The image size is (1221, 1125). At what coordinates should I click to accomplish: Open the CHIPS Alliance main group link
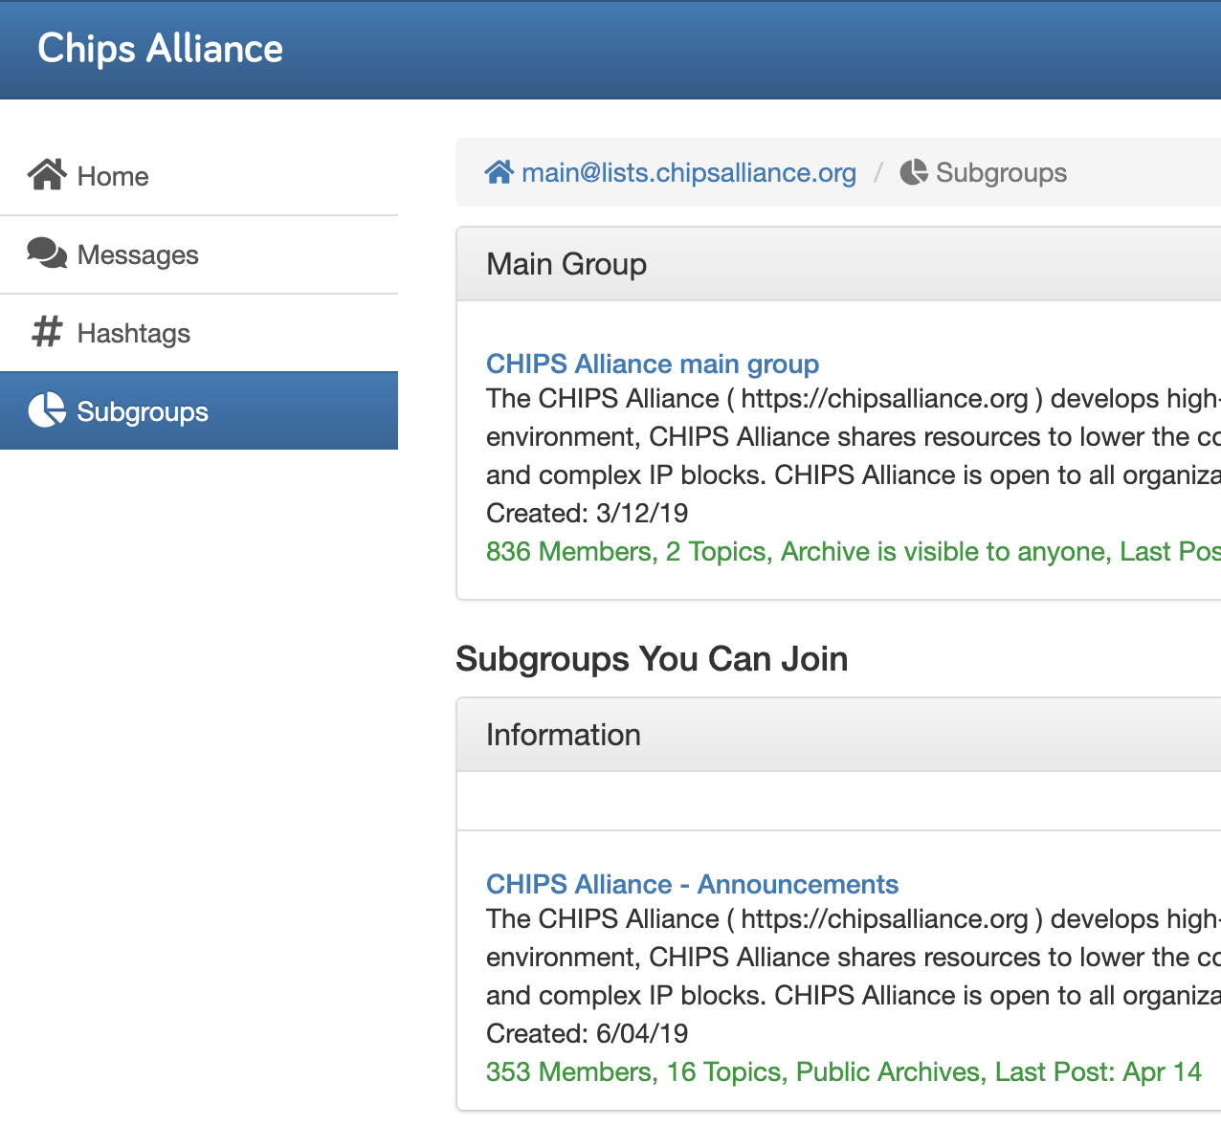pos(652,364)
